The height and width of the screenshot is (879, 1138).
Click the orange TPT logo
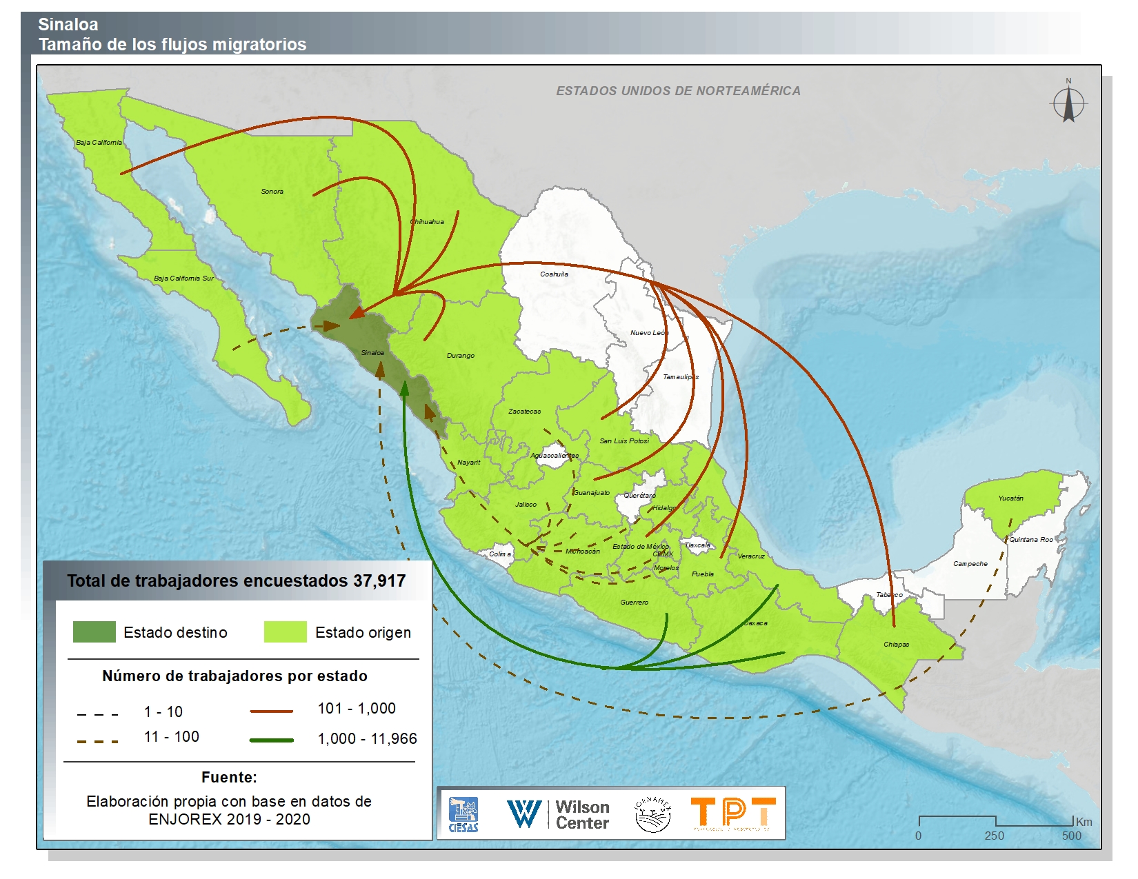[732, 813]
